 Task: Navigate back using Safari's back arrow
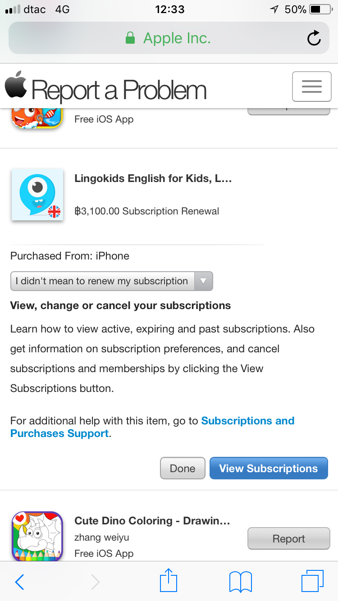tap(19, 581)
